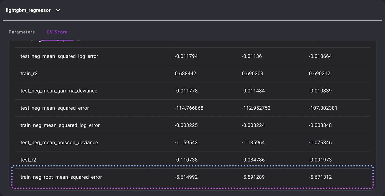Image resolution: width=385 pixels, height=196 pixels.
Task: Select the -5.614992 value
Action: coord(186,177)
